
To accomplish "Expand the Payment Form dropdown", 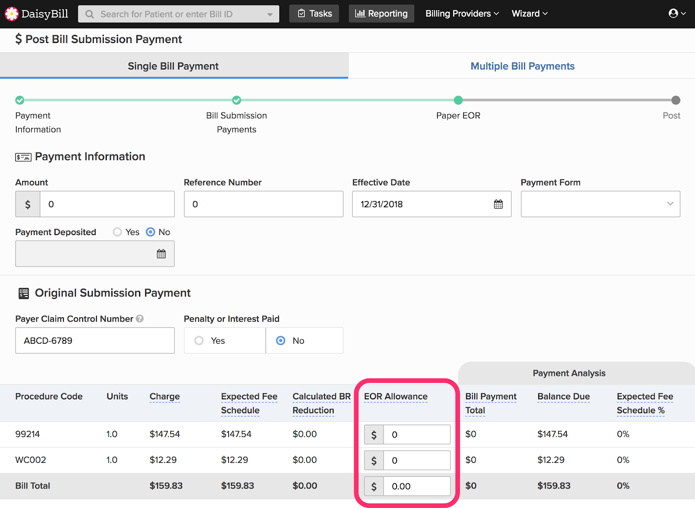I will pos(600,204).
